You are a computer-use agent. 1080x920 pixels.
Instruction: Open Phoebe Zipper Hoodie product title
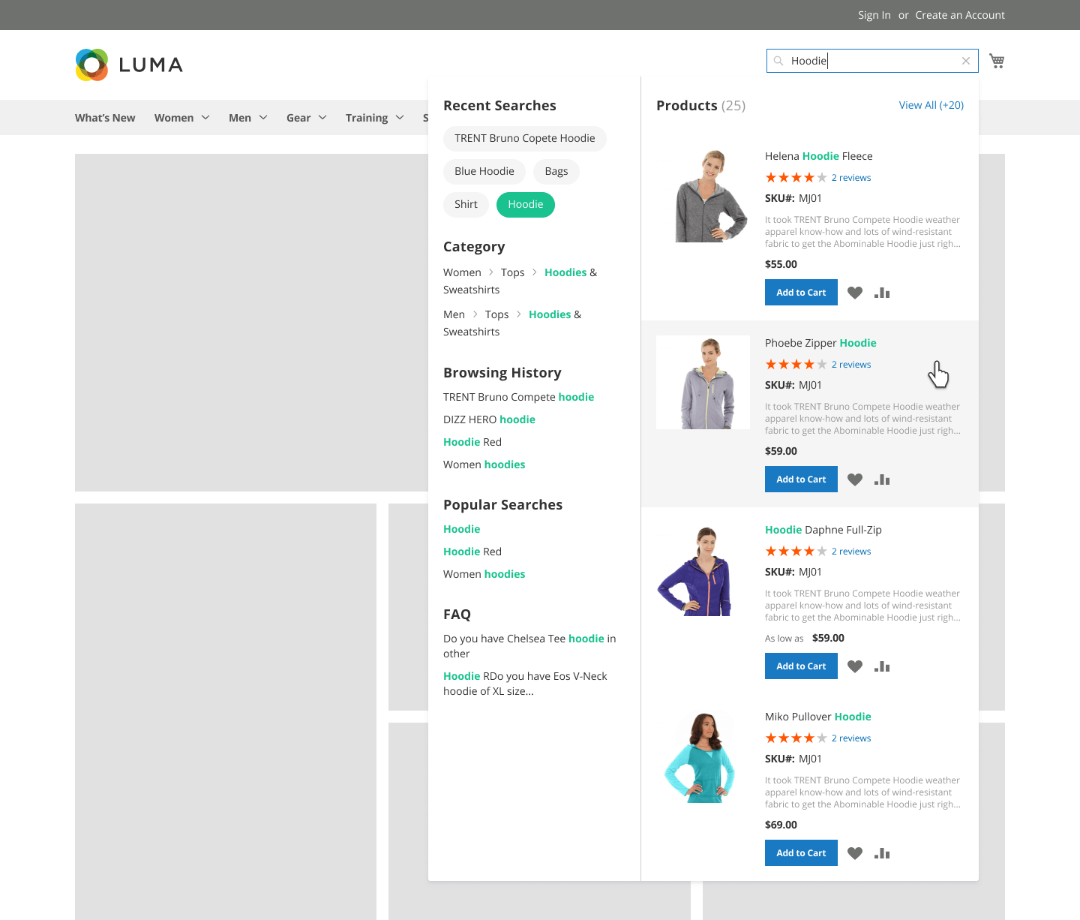tap(820, 343)
